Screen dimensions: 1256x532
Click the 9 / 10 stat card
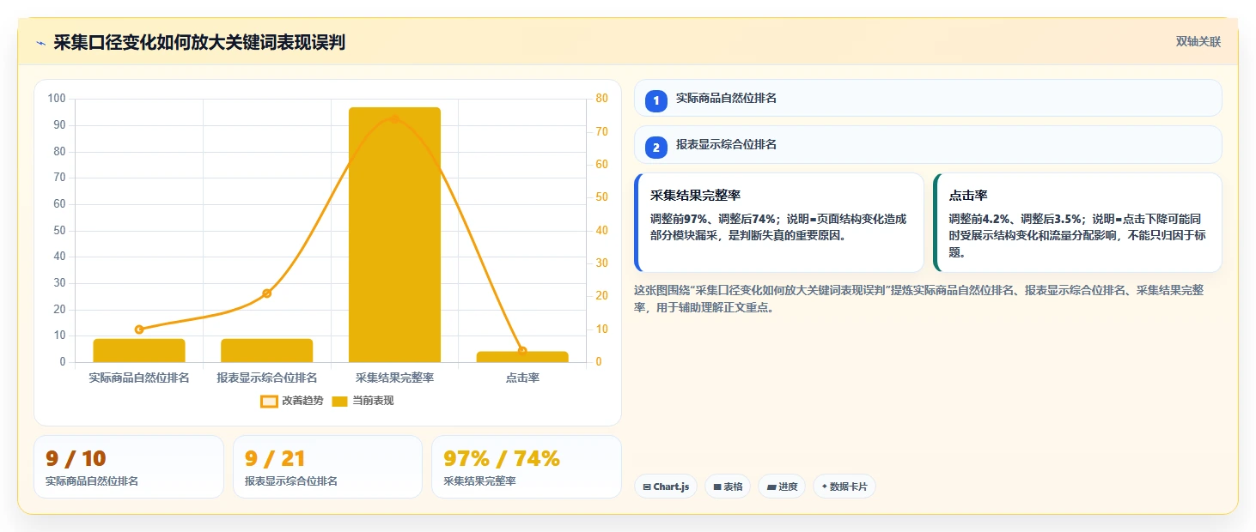pyautogui.click(x=129, y=467)
